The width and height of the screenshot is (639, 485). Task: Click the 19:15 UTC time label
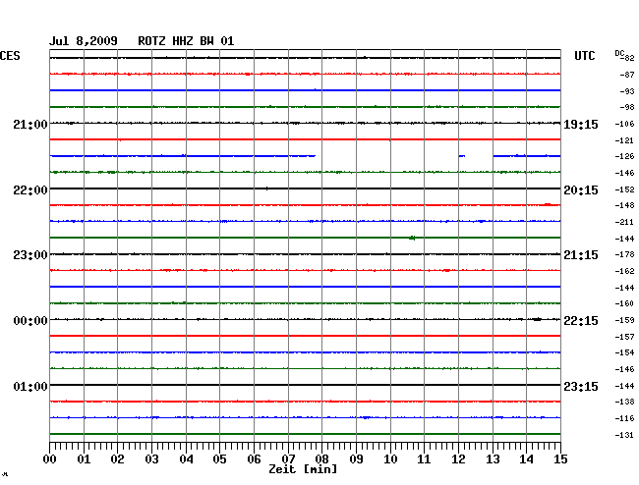[x=581, y=125]
